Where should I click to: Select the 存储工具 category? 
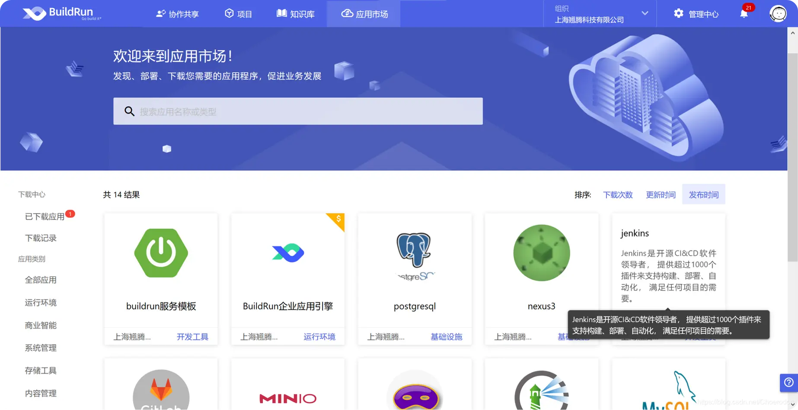pyautogui.click(x=41, y=371)
